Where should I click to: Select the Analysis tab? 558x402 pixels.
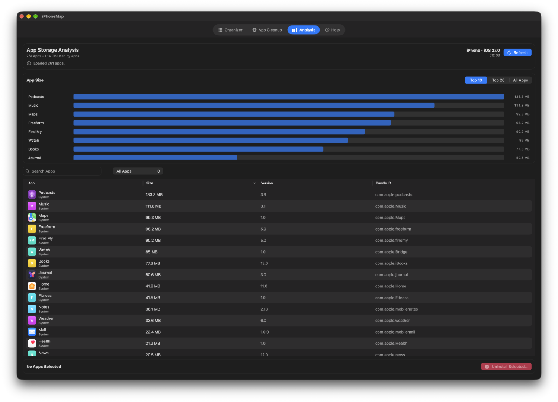pyautogui.click(x=304, y=30)
